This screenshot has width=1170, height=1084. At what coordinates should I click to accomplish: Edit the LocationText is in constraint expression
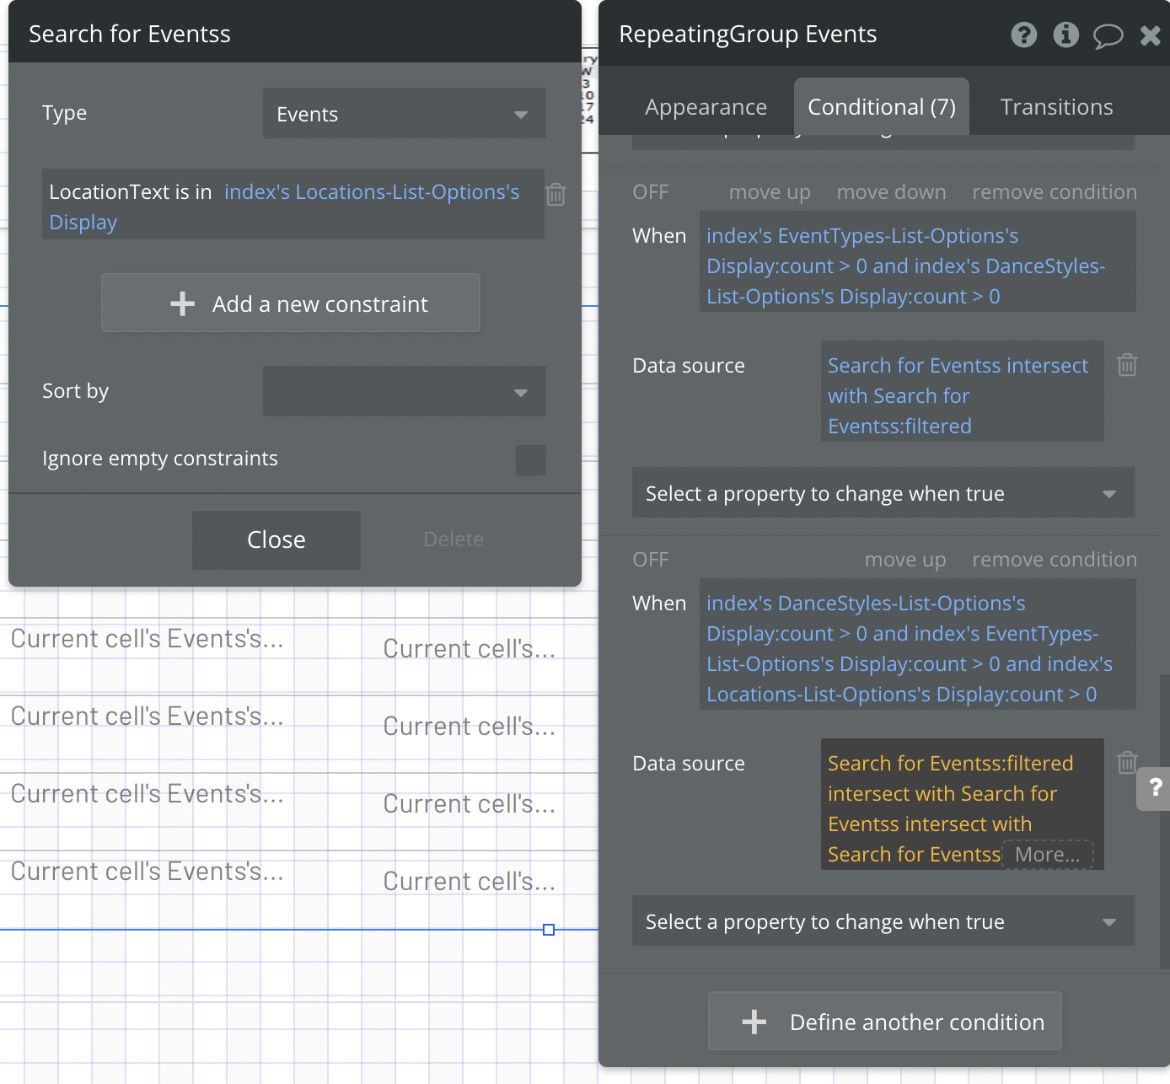click(293, 205)
